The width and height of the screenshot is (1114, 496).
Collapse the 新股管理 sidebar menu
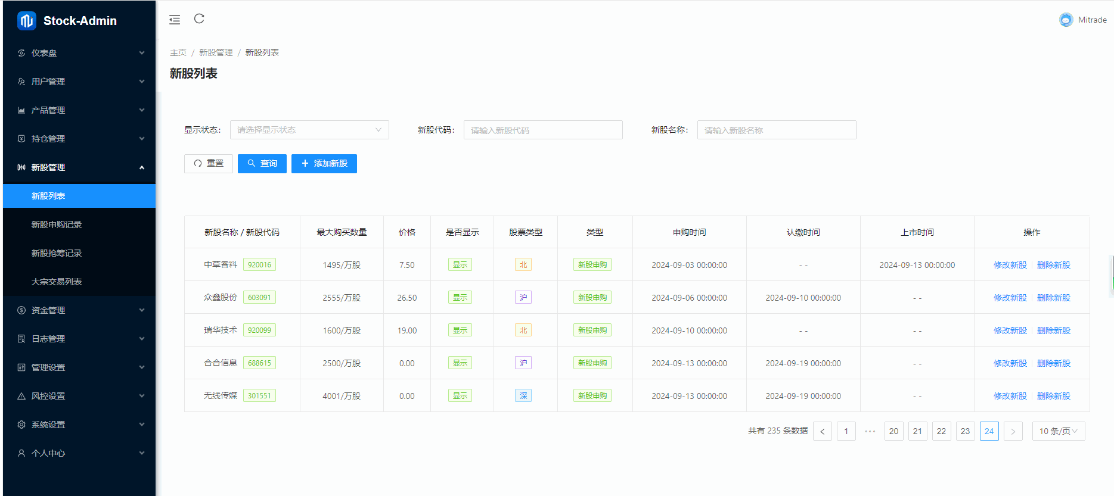79,167
